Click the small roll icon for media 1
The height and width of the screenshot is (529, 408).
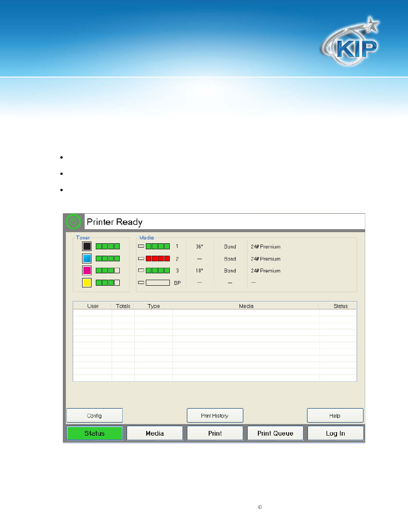click(x=141, y=246)
